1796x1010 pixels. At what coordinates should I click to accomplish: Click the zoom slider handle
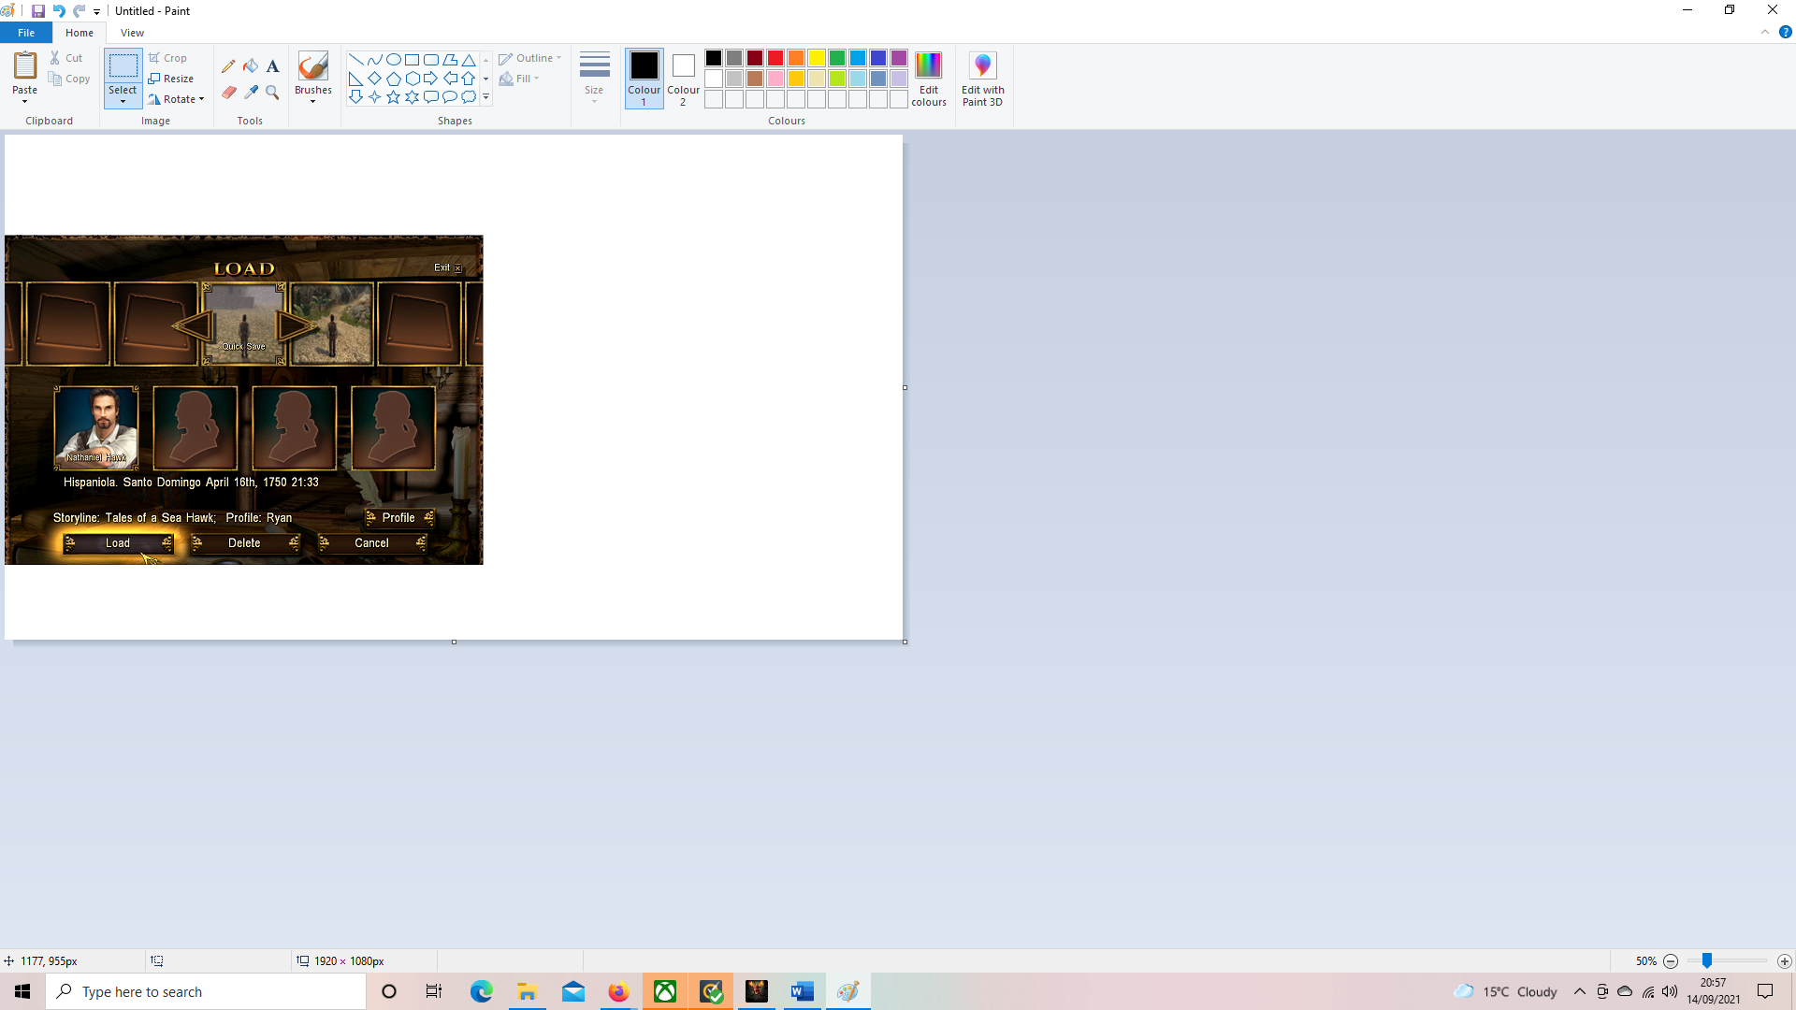pos(1707,960)
